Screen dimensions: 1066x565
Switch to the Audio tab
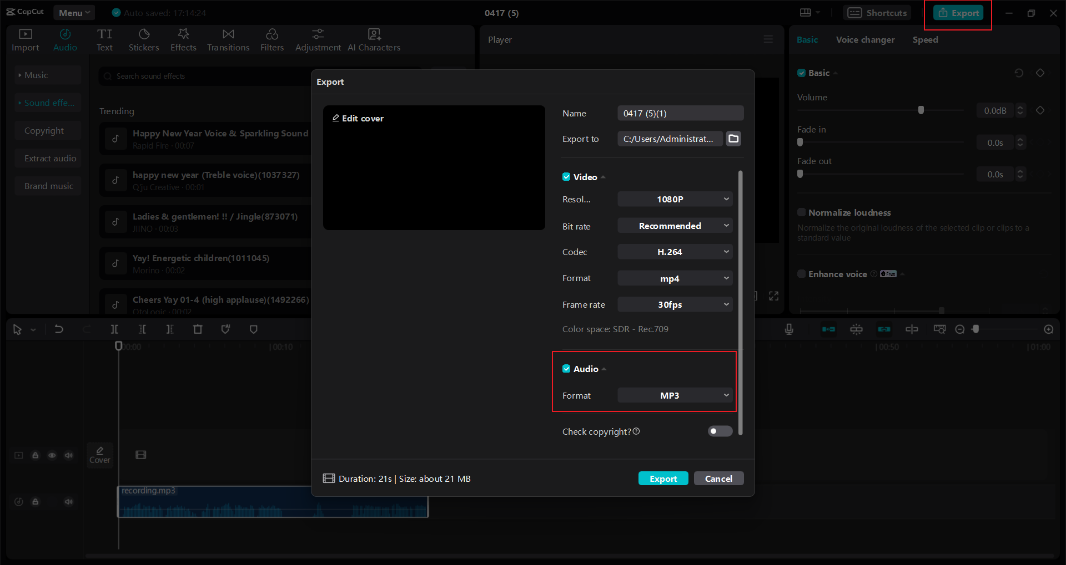pos(65,40)
